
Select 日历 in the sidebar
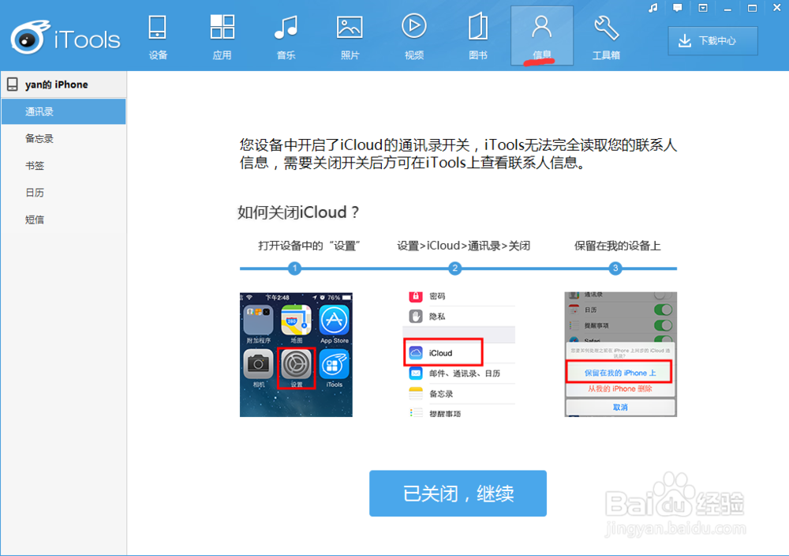[63, 193]
